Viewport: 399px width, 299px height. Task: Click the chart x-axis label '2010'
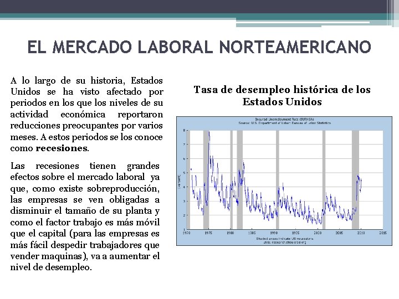[x=361, y=233]
